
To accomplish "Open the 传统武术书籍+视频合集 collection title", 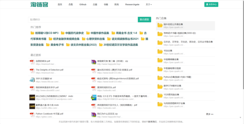I will [180, 33].
